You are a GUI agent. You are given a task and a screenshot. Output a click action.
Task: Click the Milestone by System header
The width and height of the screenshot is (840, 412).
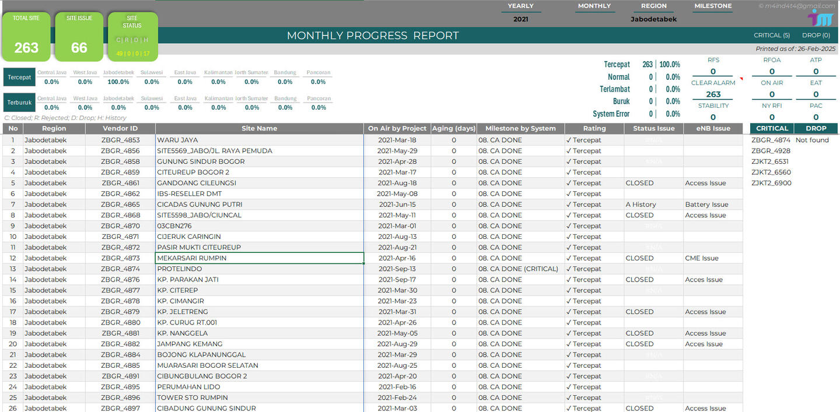[521, 128]
